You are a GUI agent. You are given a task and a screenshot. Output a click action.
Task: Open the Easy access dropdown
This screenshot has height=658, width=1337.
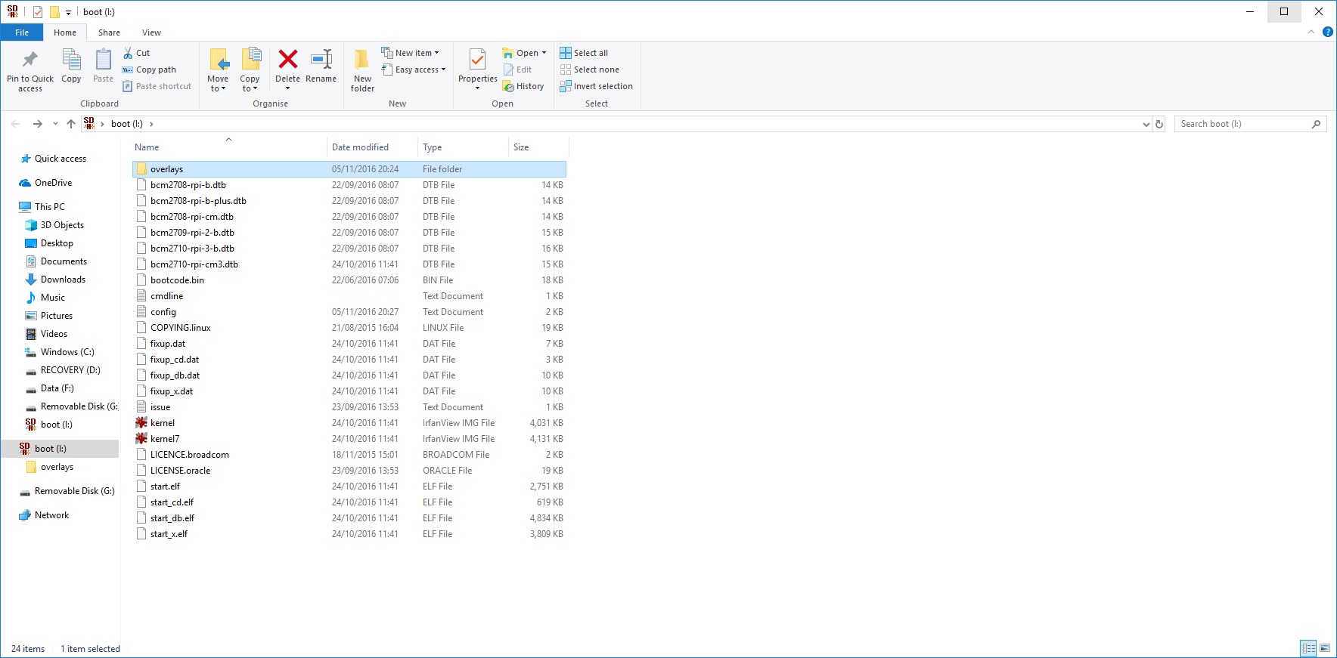click(414, 70)
